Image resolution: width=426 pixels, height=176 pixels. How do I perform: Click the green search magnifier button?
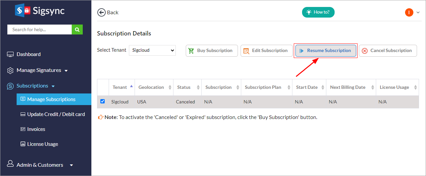click(x=77, y=29)
